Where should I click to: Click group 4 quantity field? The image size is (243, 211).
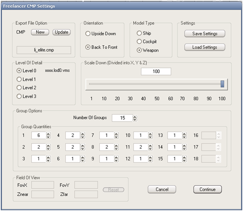click(73, 136)
